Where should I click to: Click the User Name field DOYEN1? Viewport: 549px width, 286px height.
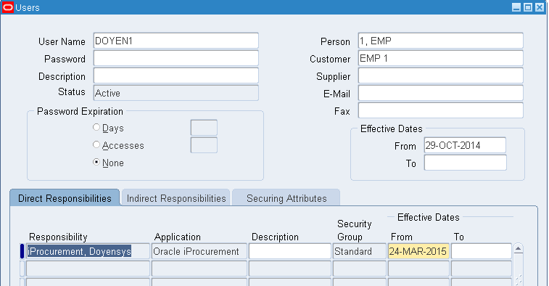[x=176, y=41]
